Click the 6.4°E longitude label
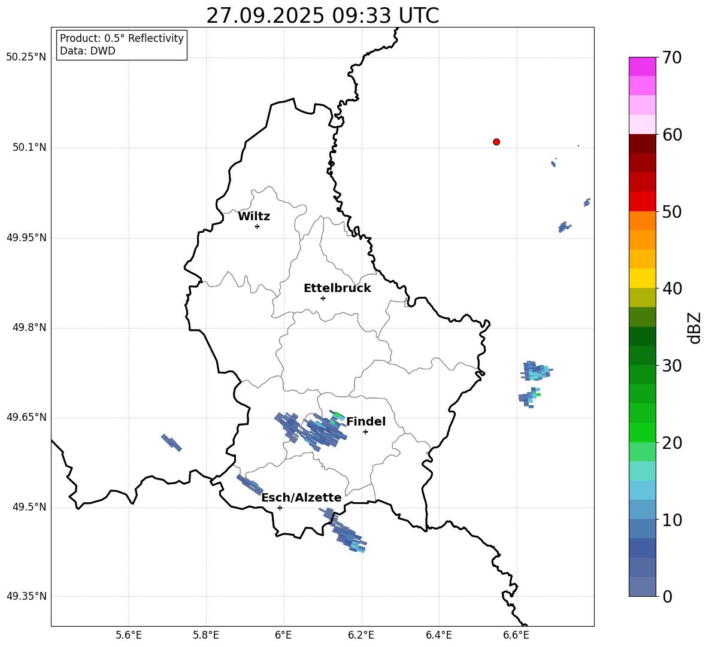This screenshot has width=709, height=647. pyautogui.click(x=438, y=635)
